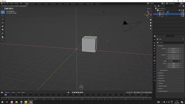Open the timeline Marker menu
Image resolution: width=185 pixels, height=104 pixels.
[23, 92]
